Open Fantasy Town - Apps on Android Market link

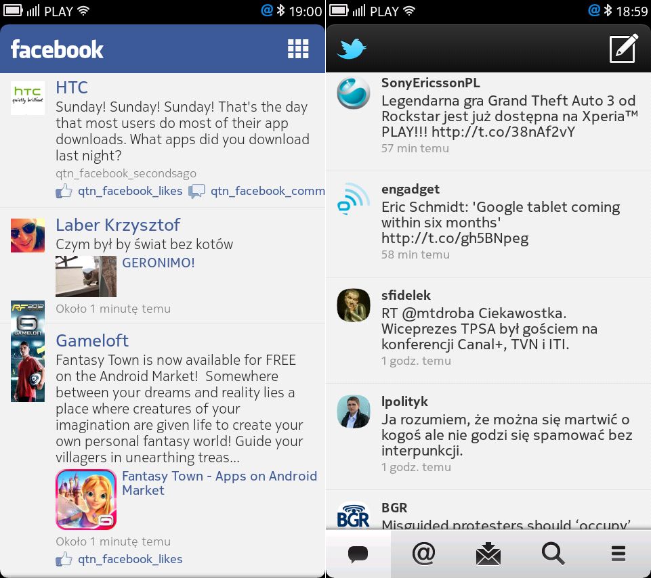coord(219,483)
